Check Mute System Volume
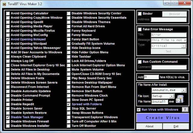 tap(68, 70)
